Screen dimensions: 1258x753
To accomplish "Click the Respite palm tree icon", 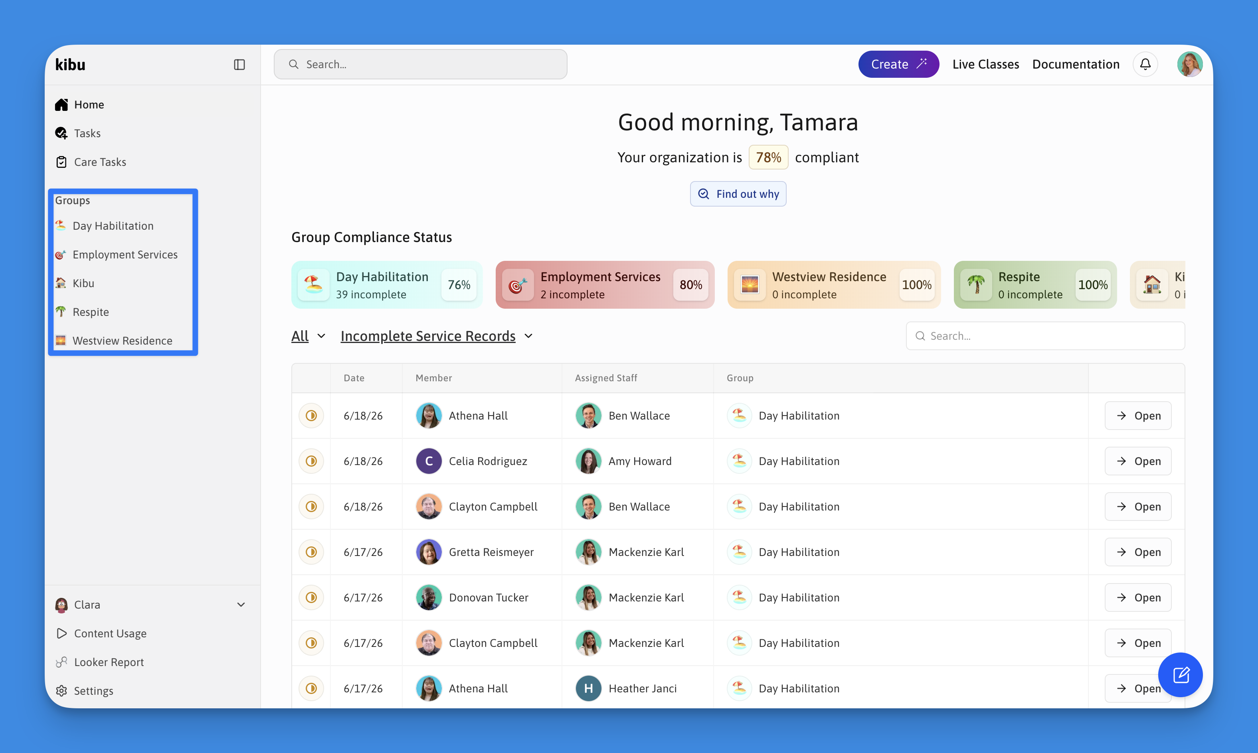I will click(976, 285).
